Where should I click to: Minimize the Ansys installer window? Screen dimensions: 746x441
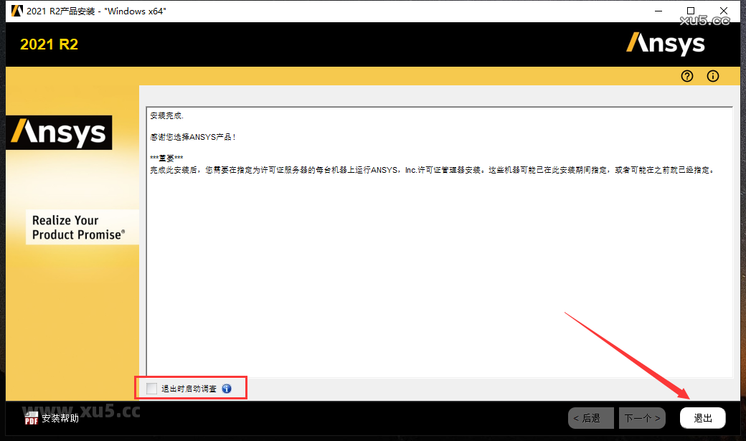(658, 11)
